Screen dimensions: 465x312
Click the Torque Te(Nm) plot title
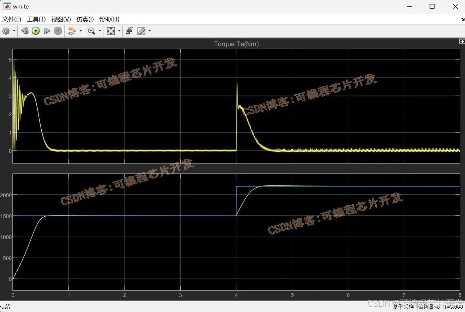pyautogui.click(x=236, y=44)
